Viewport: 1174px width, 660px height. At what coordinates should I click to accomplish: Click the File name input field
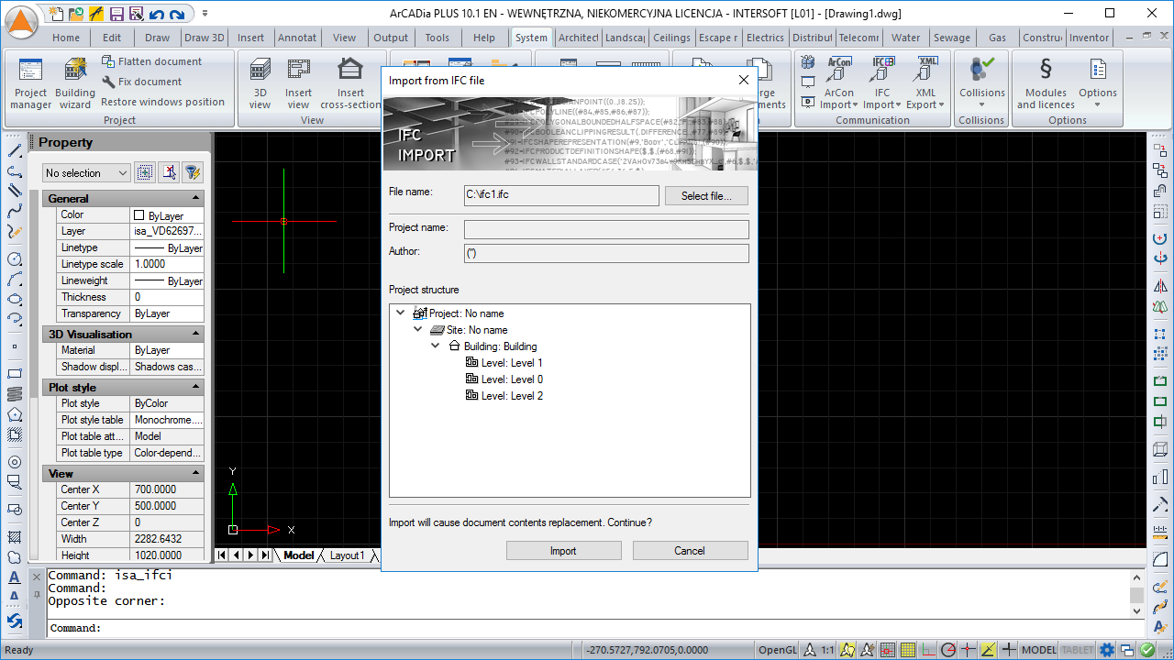[560, 195]
